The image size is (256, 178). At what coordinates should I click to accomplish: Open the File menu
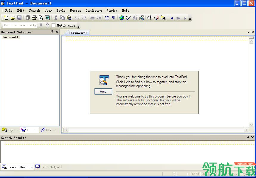(9, 11)
